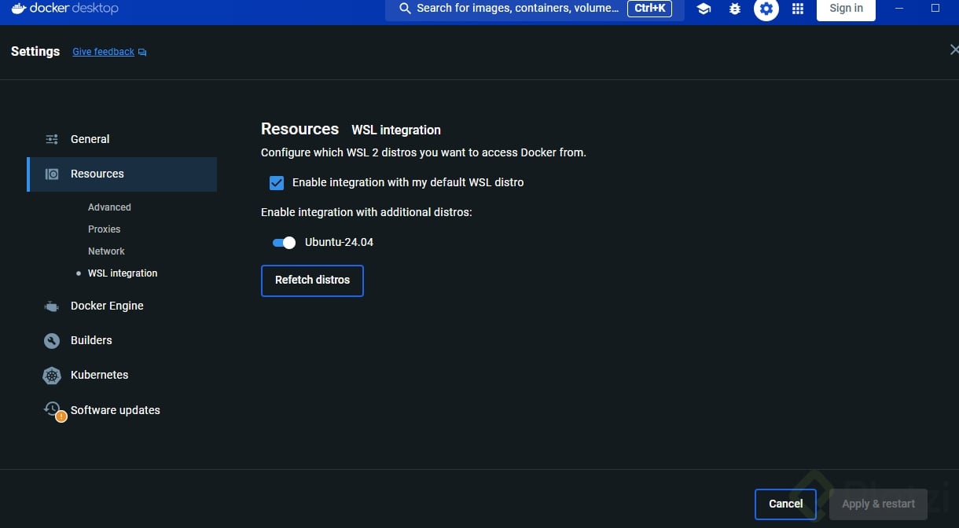Open the Troubleshoot bug icon
The width and height of the screenshot is (959, 528).
pyautogui.click(x=735, y=9)
